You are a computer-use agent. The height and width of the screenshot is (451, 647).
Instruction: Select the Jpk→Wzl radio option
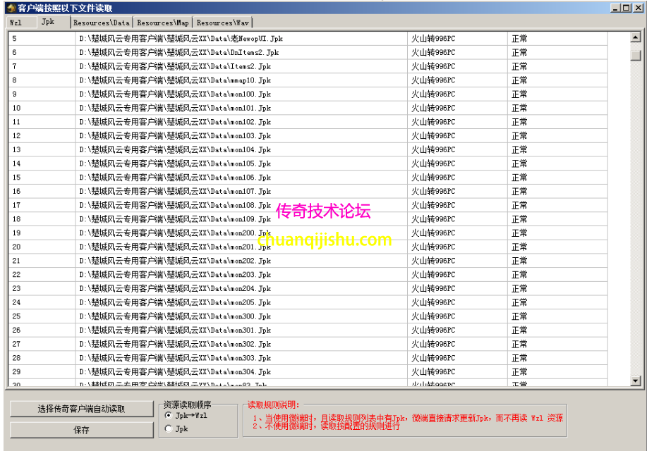(169, 416)
